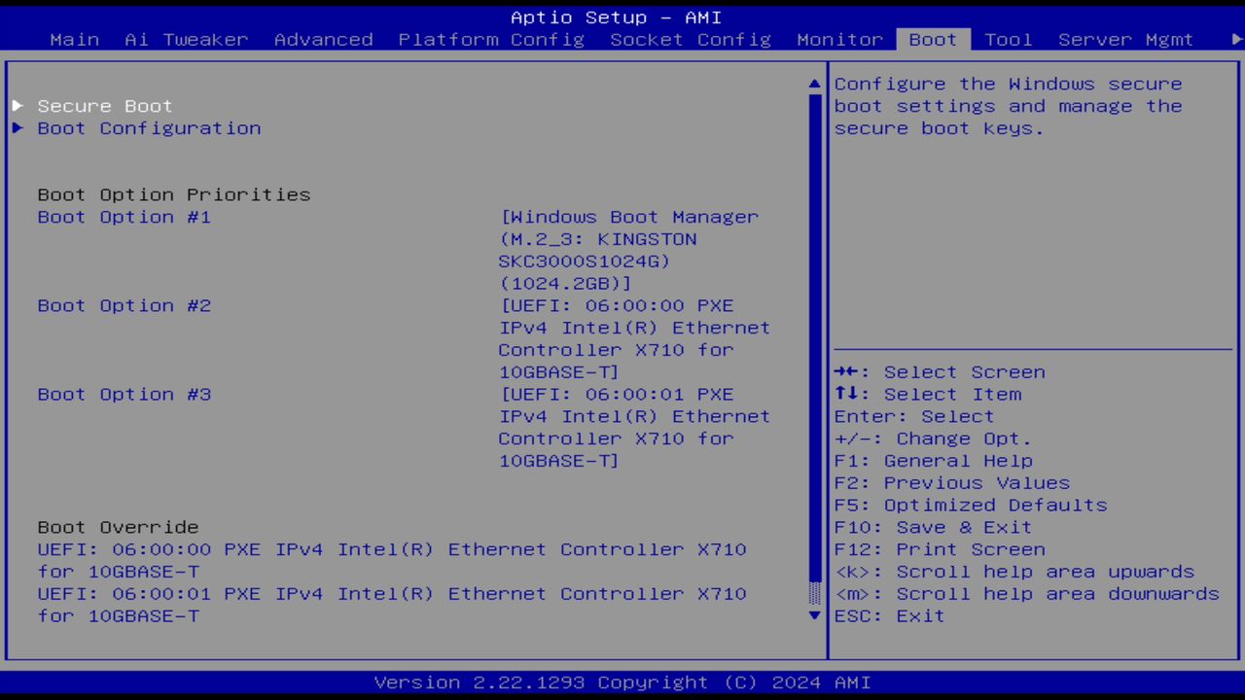Open Boot Configuration entry
1245x700 pixels.
pos(149,128)
